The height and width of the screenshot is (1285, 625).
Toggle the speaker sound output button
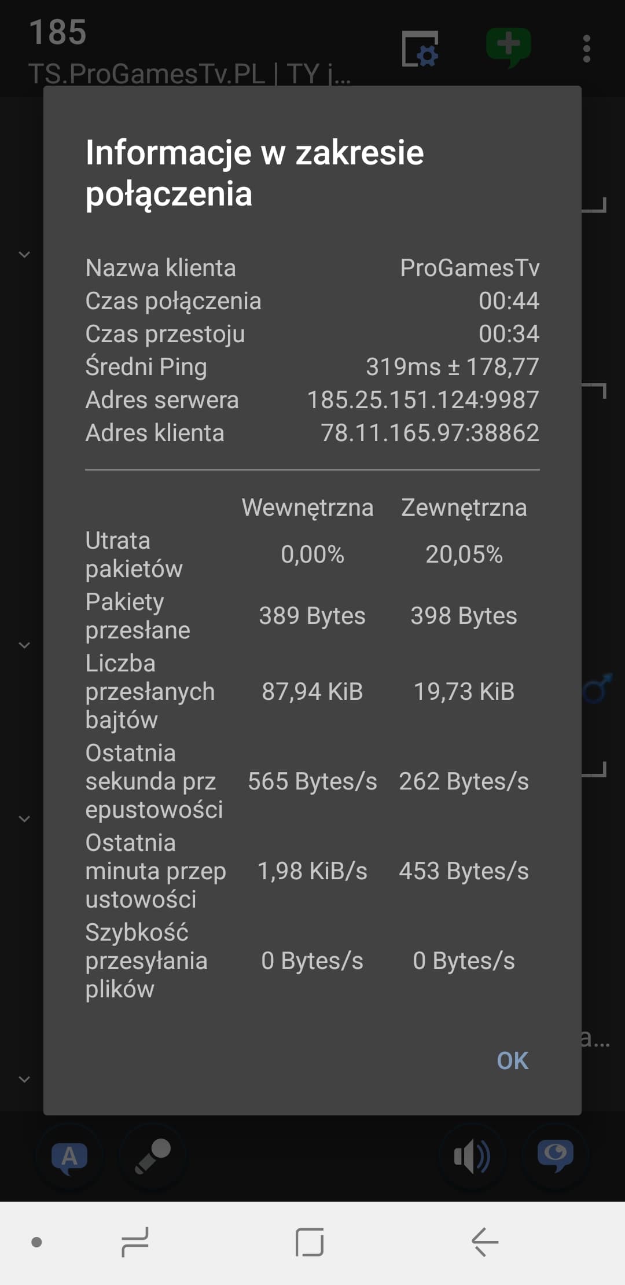(x=472, y=1156)
